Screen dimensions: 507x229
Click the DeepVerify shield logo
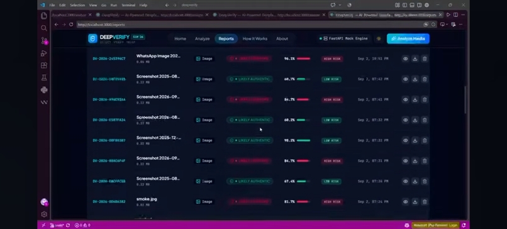click(93, 38)
